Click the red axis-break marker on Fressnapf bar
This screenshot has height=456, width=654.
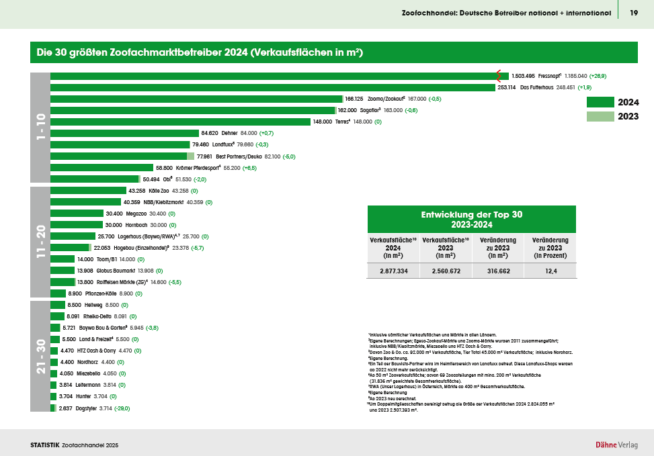(499, 76)
